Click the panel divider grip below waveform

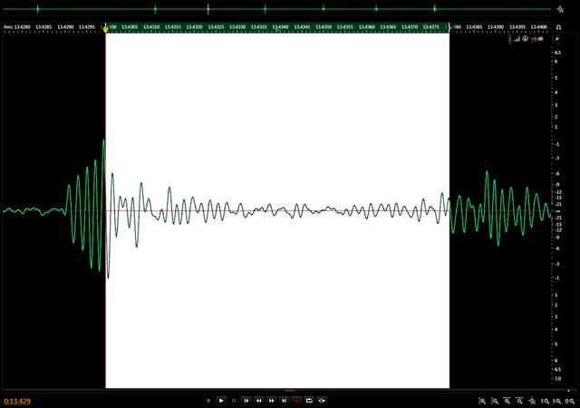tap(290, 390)
